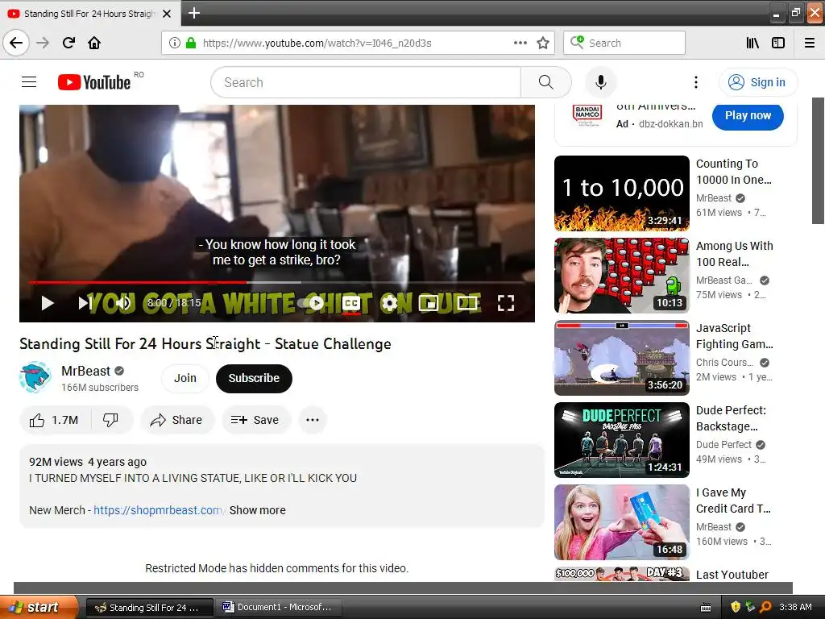Open the Windows start menu
Viewport: 825px width, 619px height.
tap(39, 608)
